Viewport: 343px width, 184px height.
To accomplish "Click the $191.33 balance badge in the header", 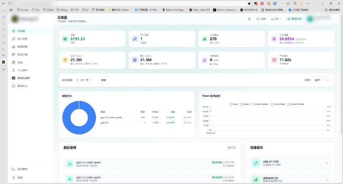I will 295,19.
